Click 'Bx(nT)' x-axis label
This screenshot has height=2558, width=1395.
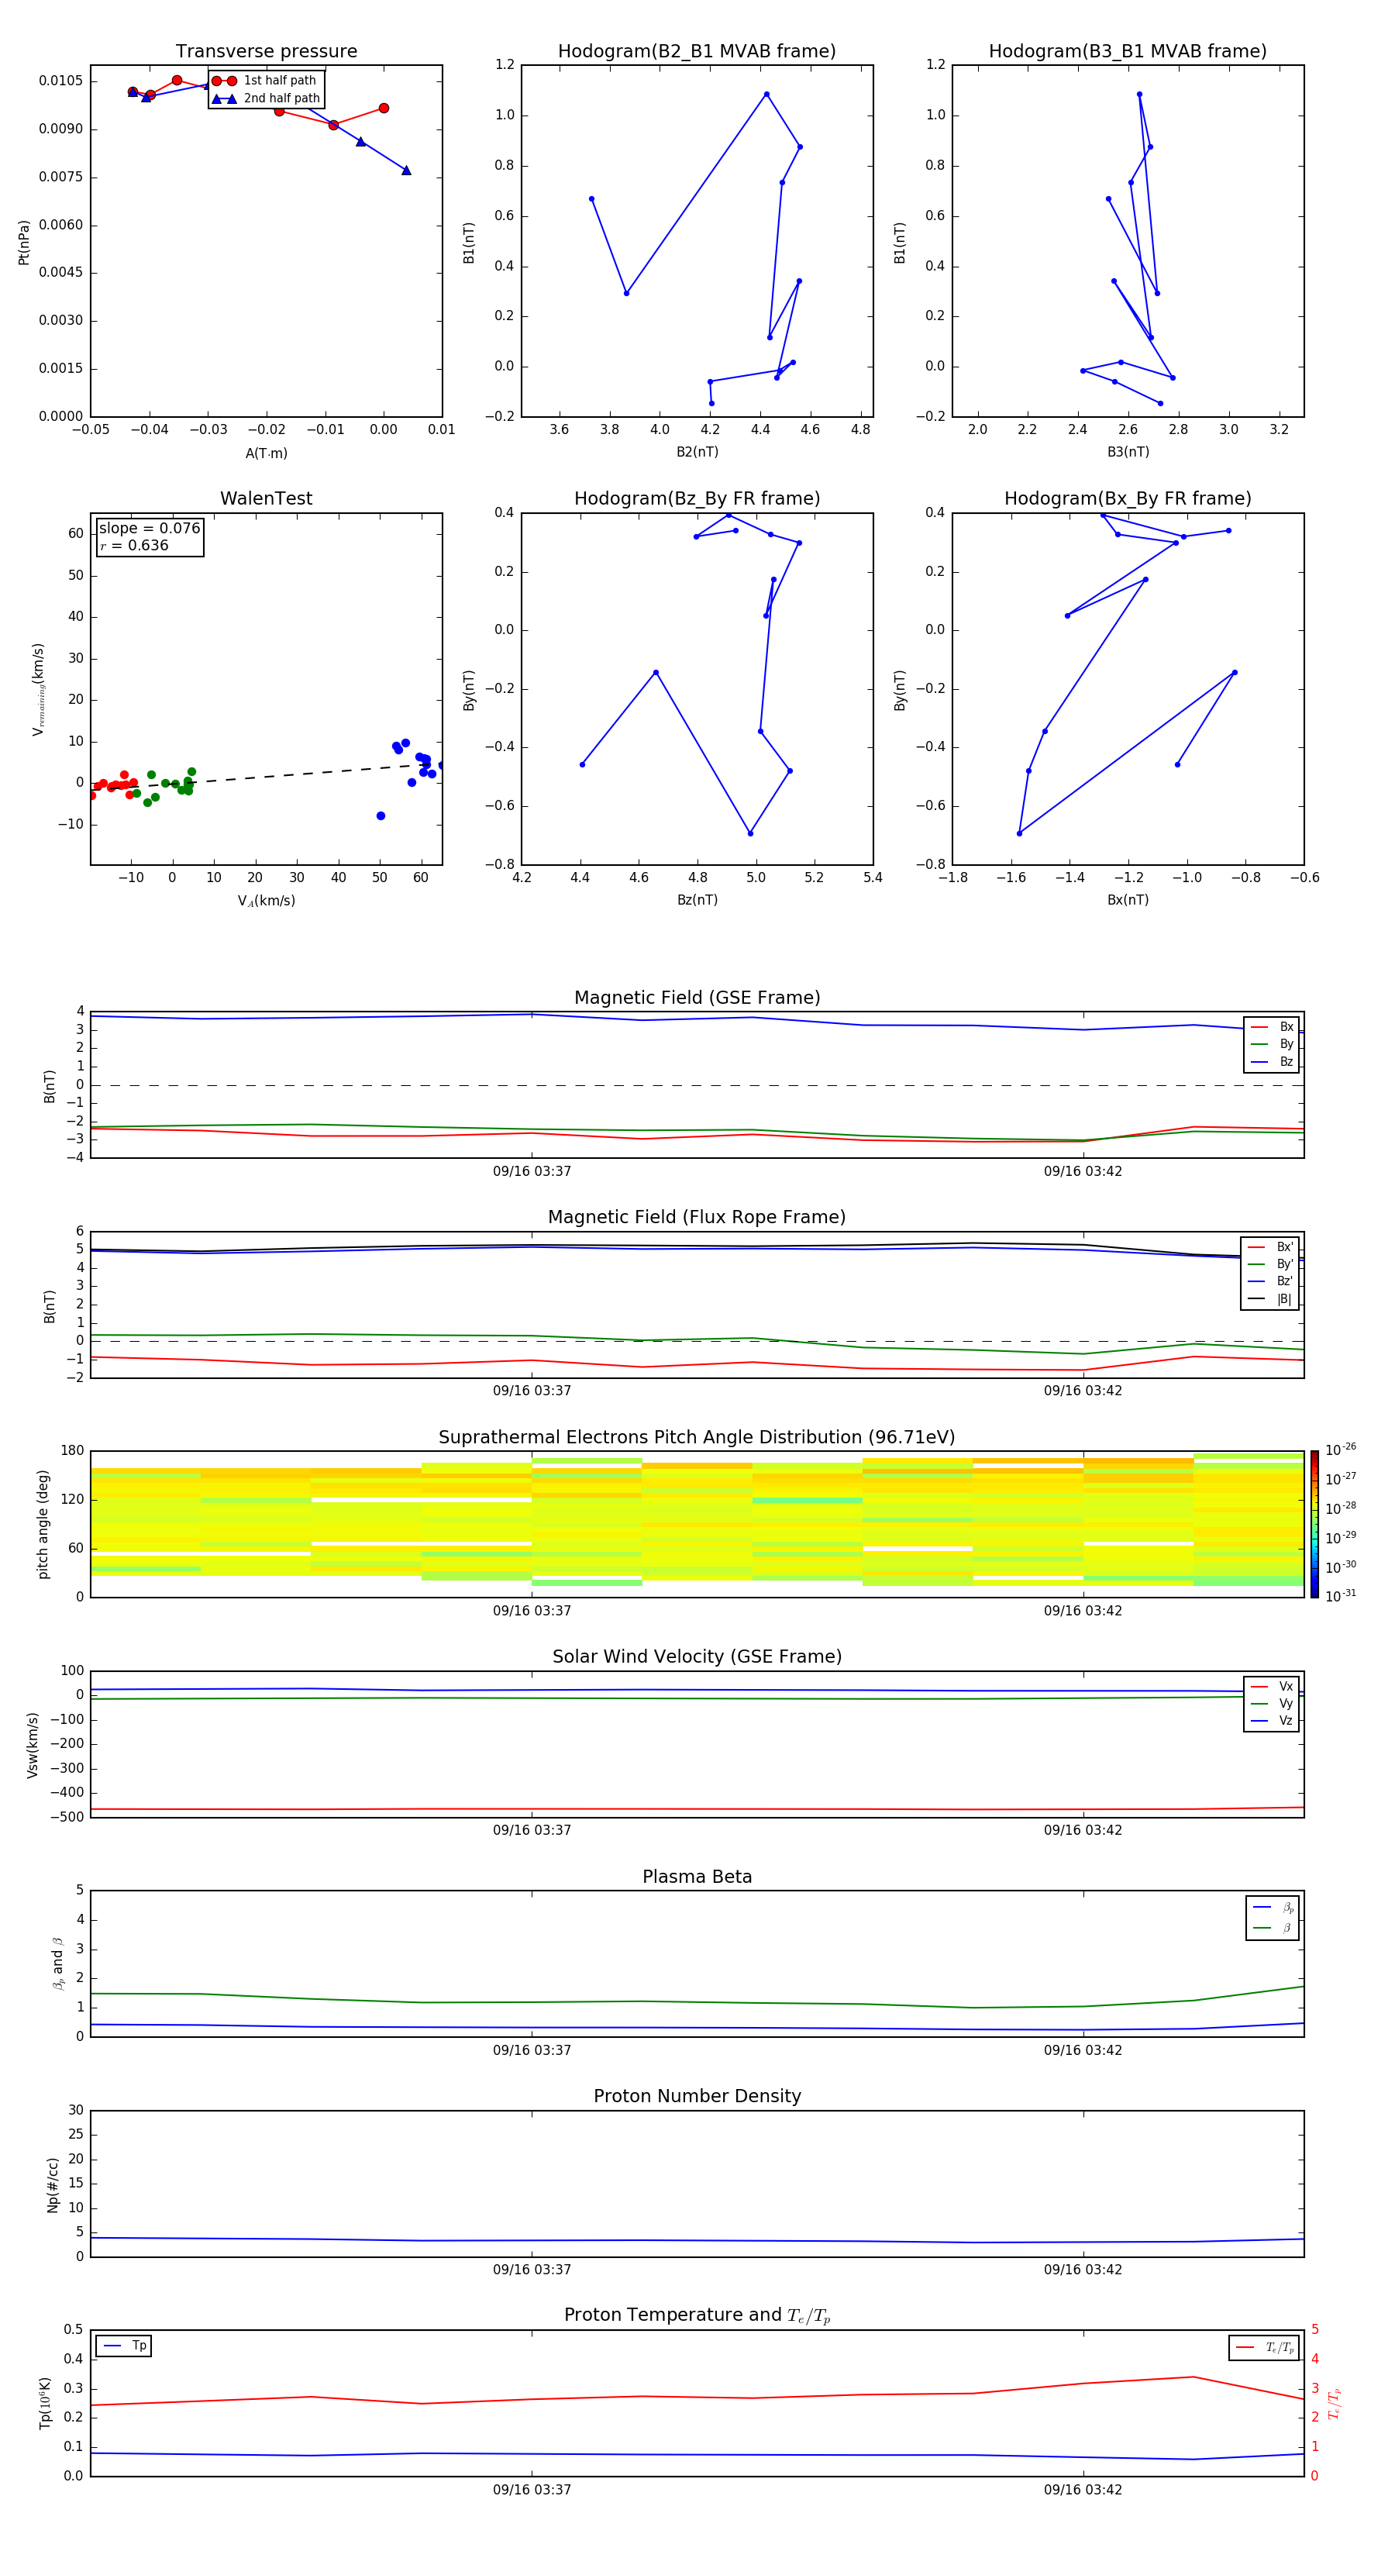[x=1128, y=900]
